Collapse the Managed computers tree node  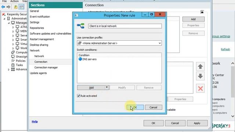click(9, 23)
